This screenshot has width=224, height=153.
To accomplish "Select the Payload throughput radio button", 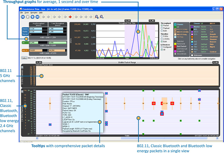I will click(x=162, y=29).
